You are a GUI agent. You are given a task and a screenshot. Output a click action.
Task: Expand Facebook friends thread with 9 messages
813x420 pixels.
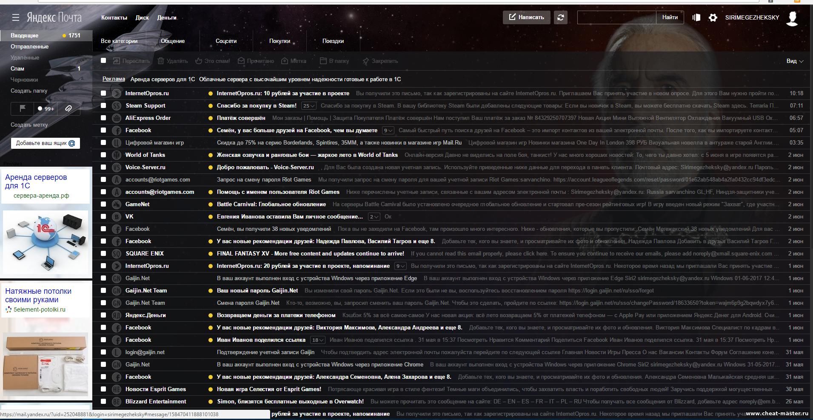click(x=388, y=130)
